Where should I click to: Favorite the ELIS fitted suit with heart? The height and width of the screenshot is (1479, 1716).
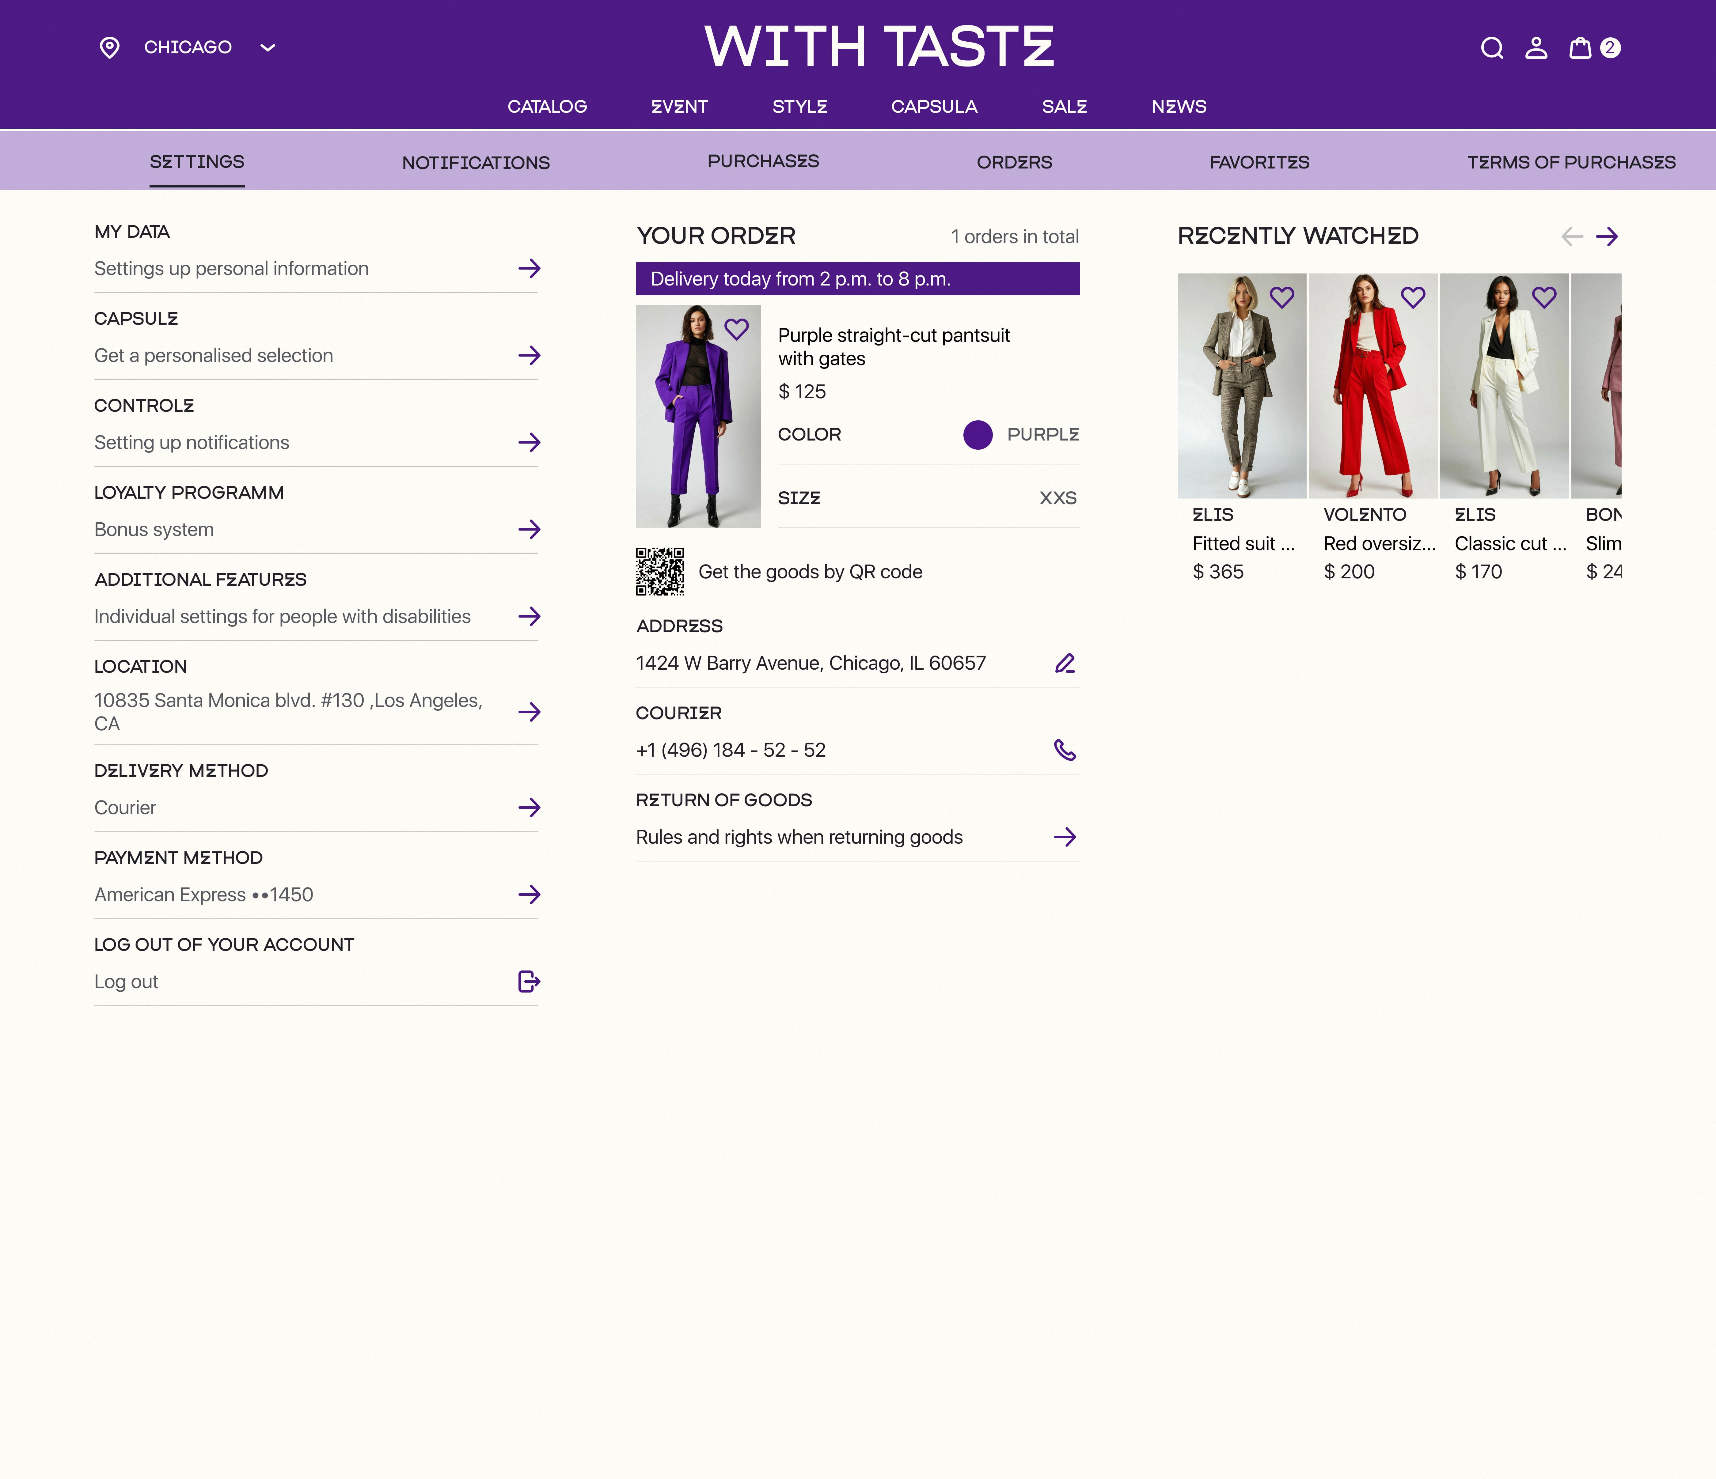point(1282,297)
